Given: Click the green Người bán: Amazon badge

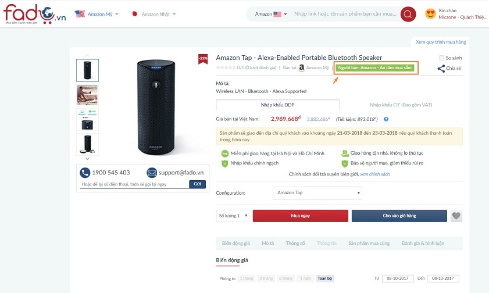Looking at the screenshot, I should click(375, 67).
